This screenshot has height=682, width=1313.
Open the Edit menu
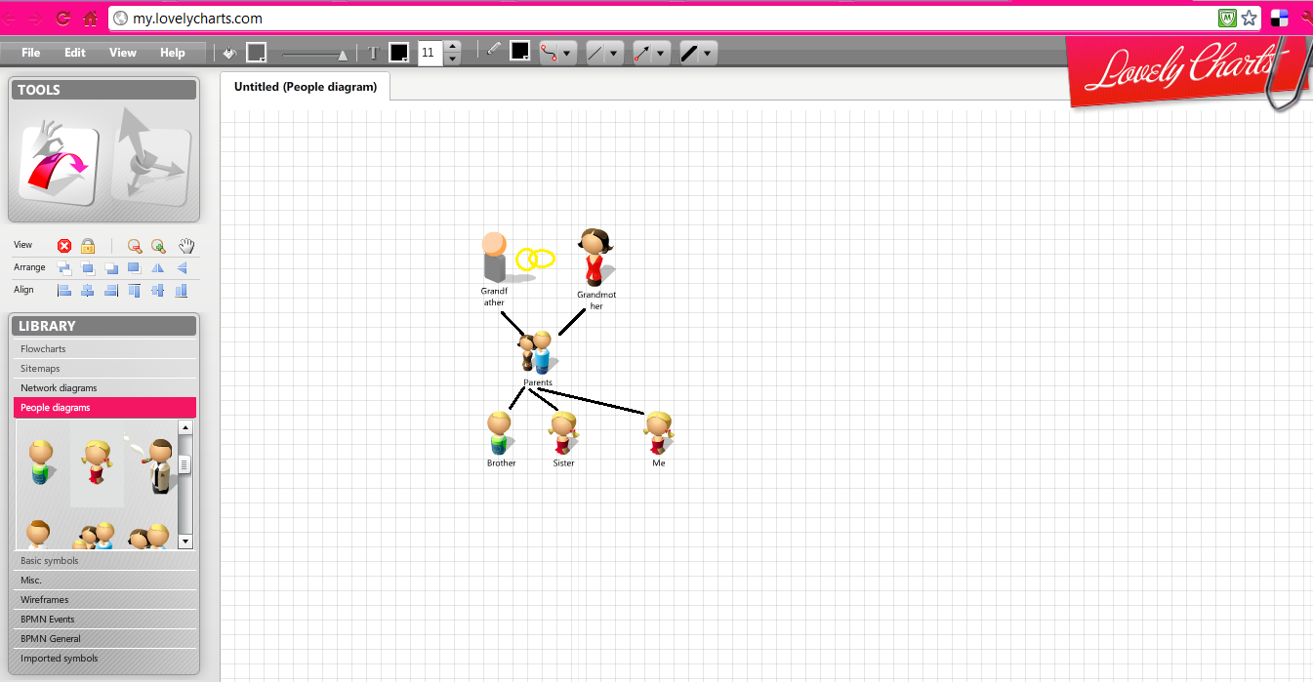coord(74,53)
